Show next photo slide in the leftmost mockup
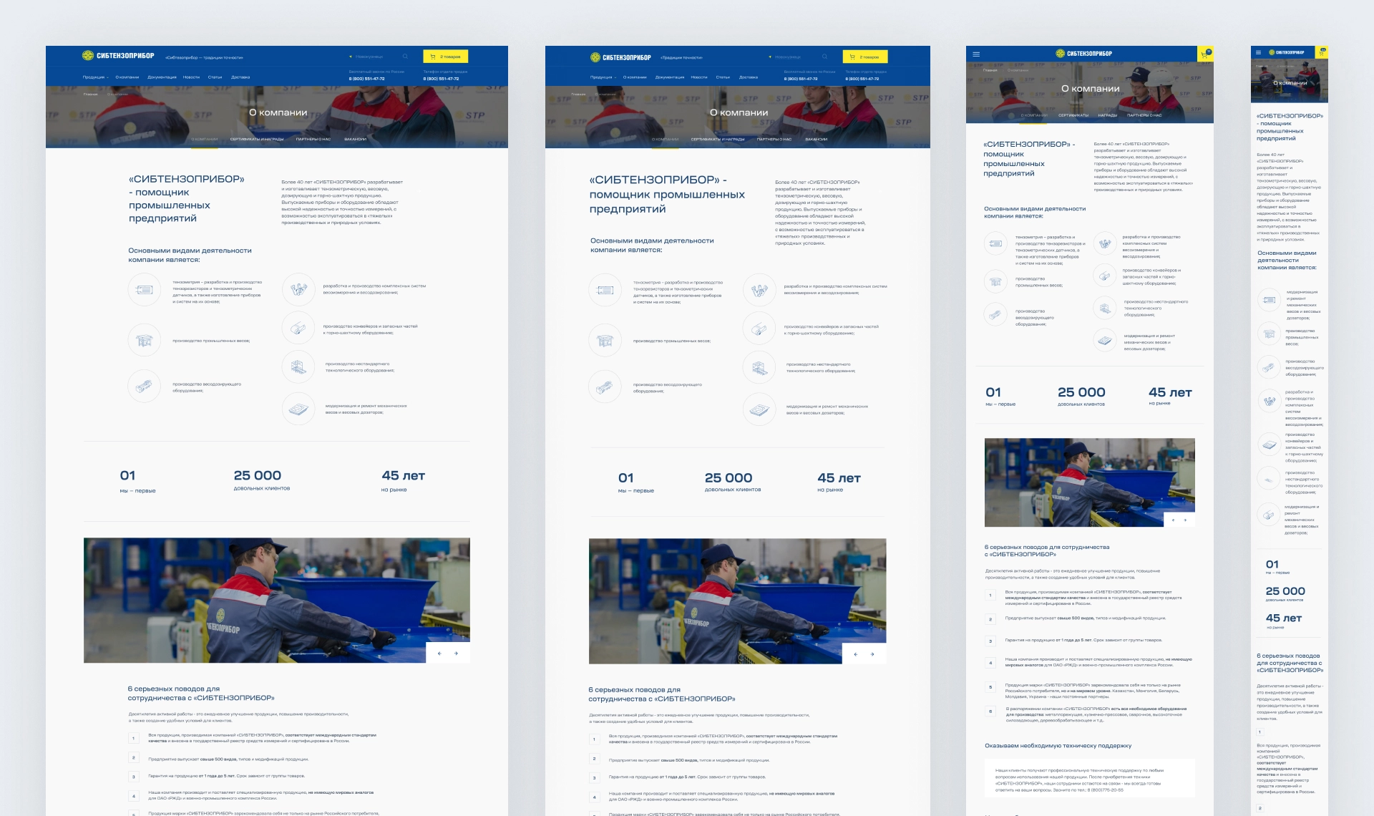1374x816 pixels. [456, 654]
